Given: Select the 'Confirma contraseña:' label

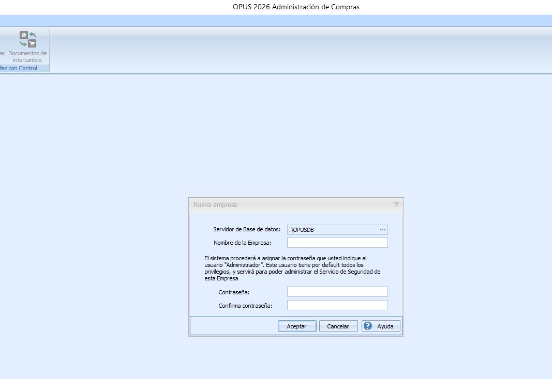Looking at the screenshot, I should tap(245, 306).
